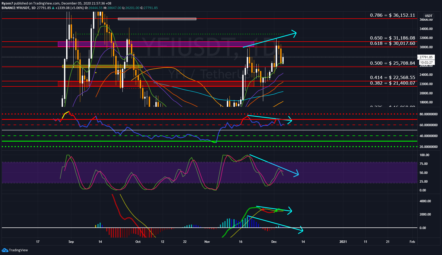Click the stochastic 50.00 scale value
Viewport: 442px width, 255px height.
[424, 173]
